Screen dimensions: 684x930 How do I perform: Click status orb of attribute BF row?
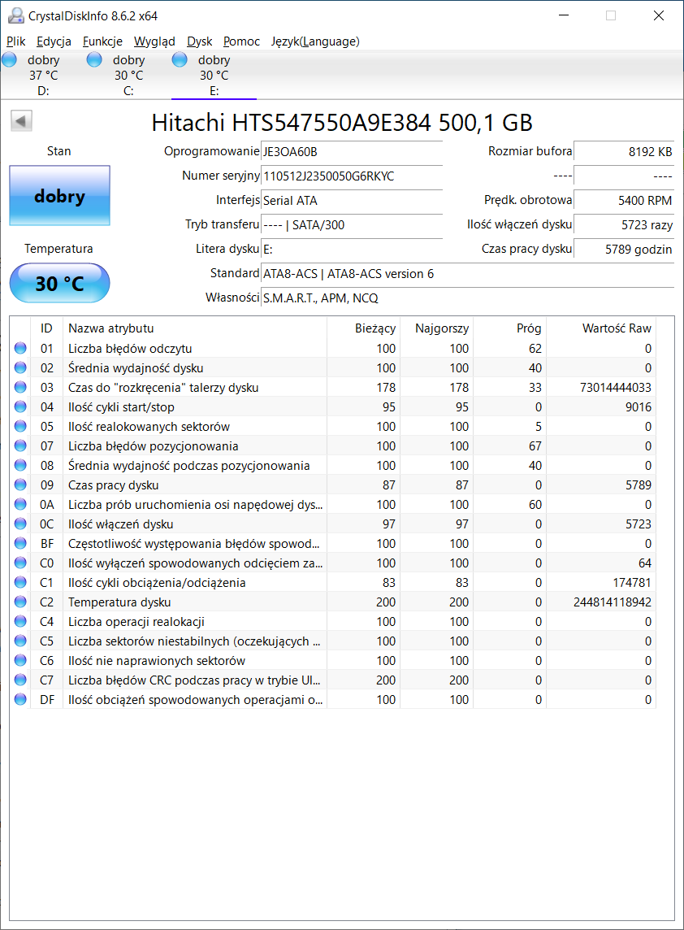[20, 543]
